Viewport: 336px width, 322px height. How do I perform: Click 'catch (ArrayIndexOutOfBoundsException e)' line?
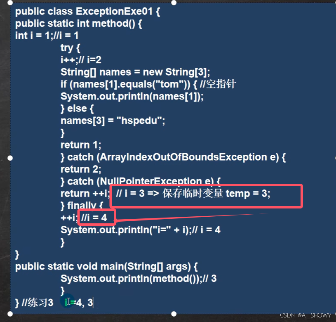pos(173,157)
